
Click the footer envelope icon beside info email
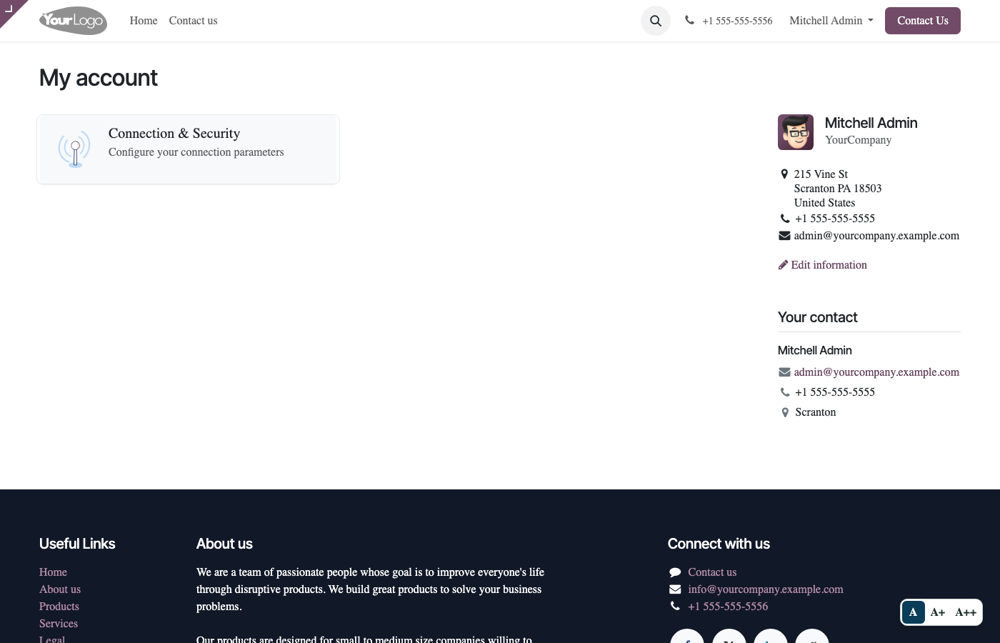(675, 589)
